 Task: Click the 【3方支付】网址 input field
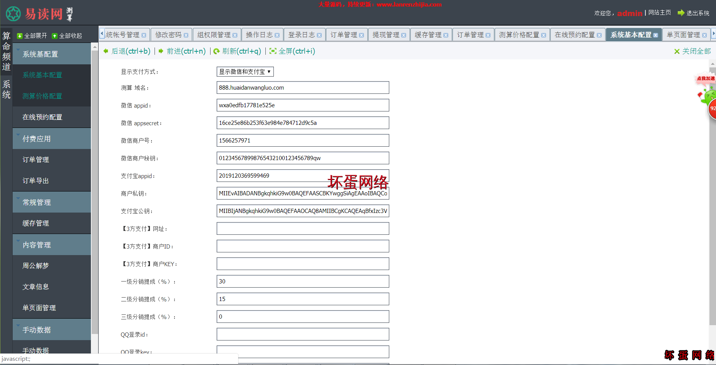303,229
